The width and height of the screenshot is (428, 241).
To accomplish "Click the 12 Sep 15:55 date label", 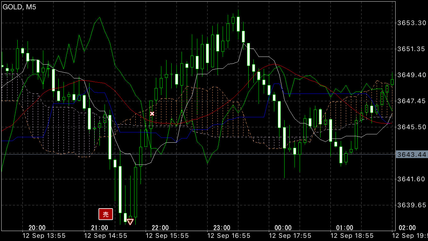I will click(x=167, y=236).
